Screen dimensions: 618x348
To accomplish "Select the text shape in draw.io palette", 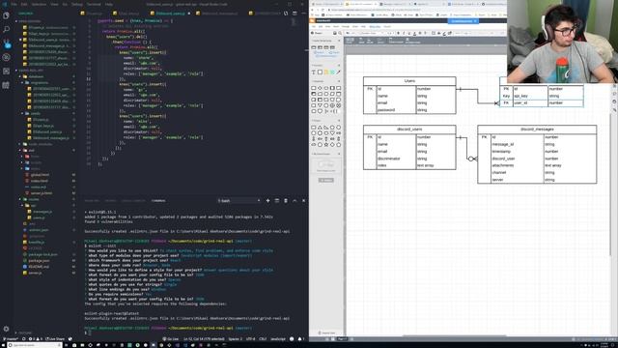I will pos(314,72).
